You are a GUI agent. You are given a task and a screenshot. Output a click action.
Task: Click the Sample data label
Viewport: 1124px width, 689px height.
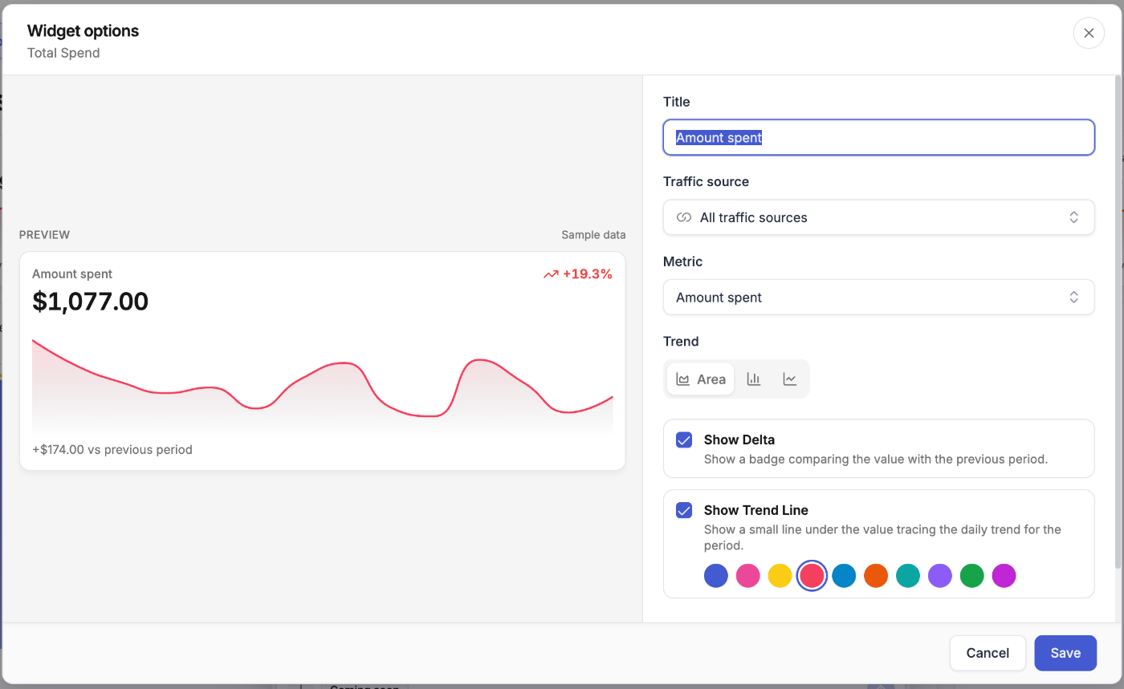pos(593,235)
